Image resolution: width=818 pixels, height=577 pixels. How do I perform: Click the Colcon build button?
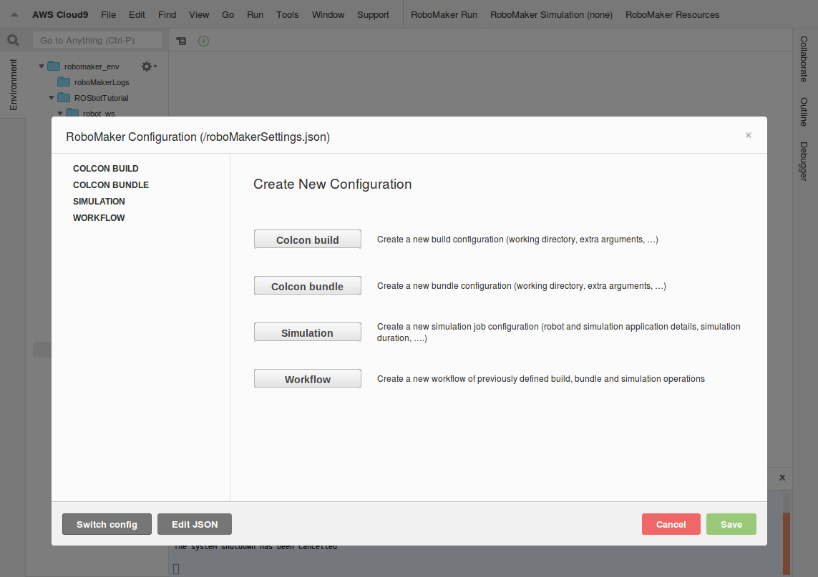coord(307,240)
